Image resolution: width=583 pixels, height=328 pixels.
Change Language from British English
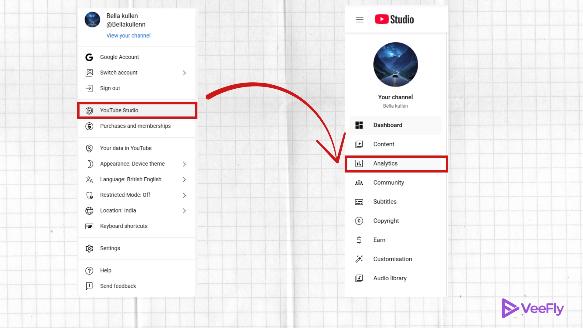(184, 179)
